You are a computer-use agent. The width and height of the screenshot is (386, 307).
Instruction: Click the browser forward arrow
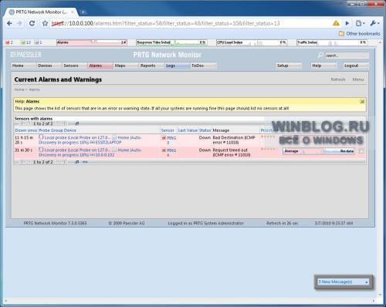pyautogui.click(x=19, y=23)
